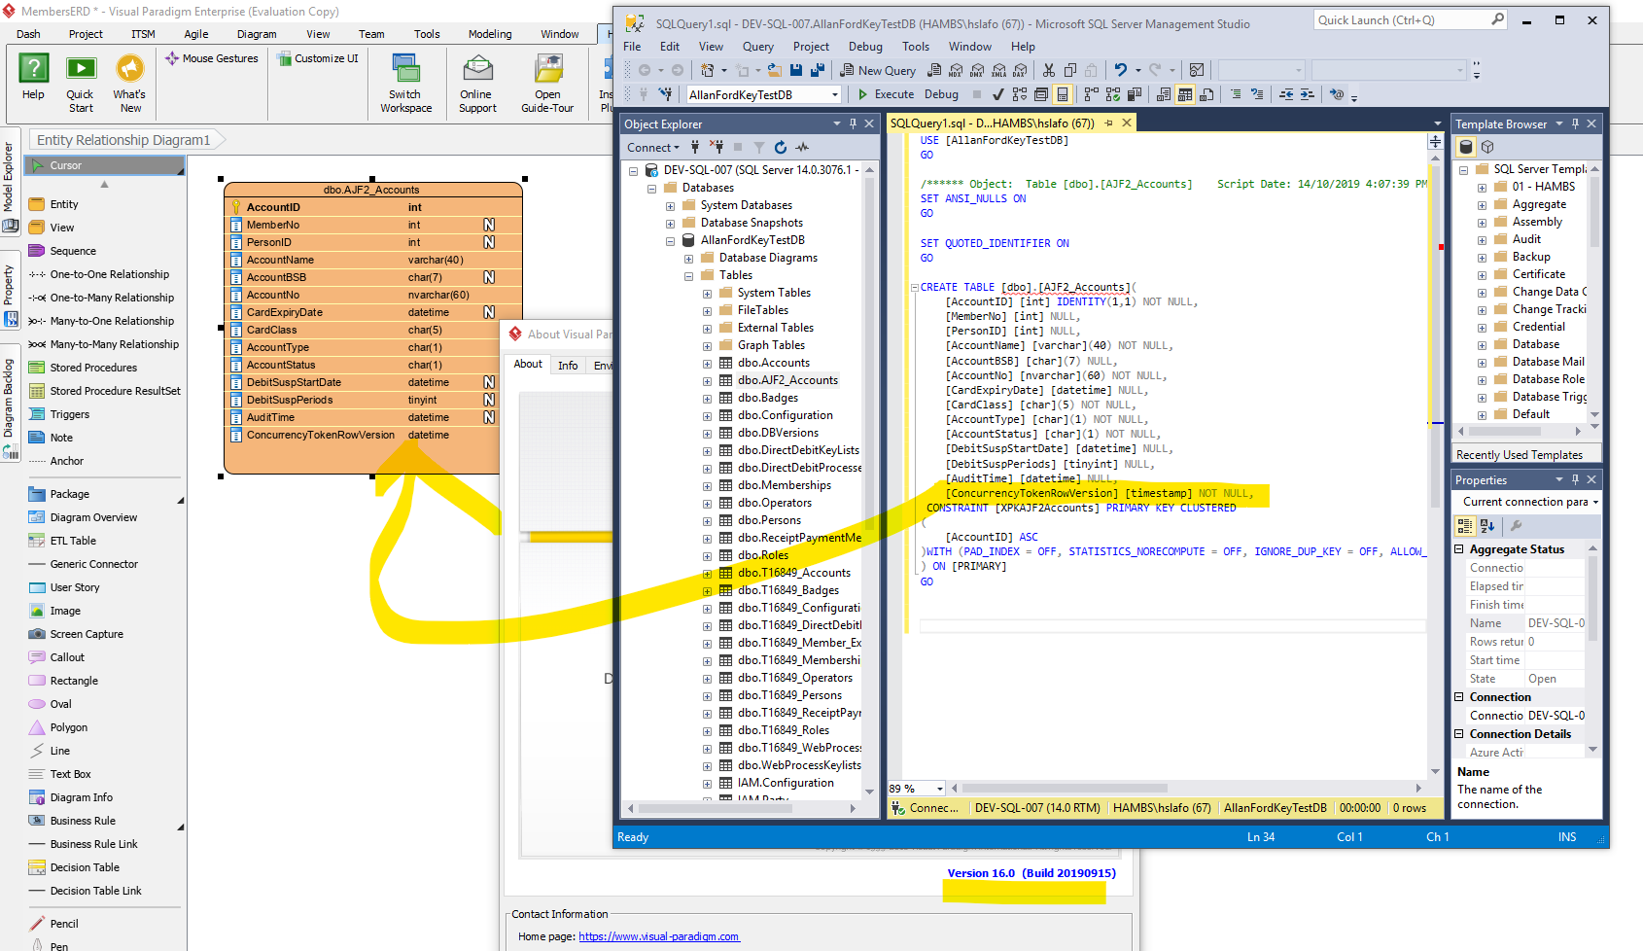Click New Query in the SSMS toolbar
The height and width of the screenshot is (951, 1643).
[878, 70]
